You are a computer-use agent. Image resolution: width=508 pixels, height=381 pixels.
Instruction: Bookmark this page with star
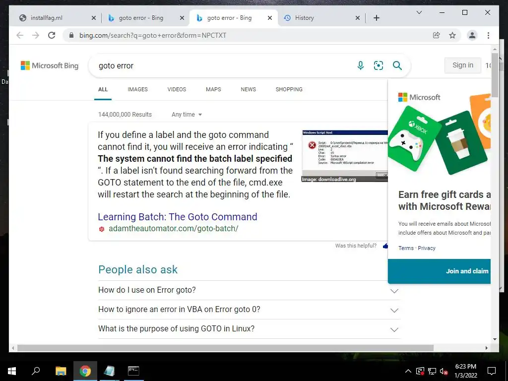pos(452,35)
